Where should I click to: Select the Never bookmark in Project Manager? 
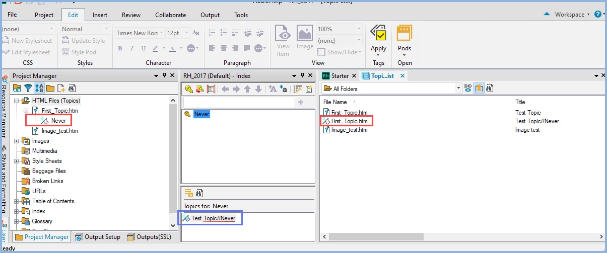(x=58, y=121)
